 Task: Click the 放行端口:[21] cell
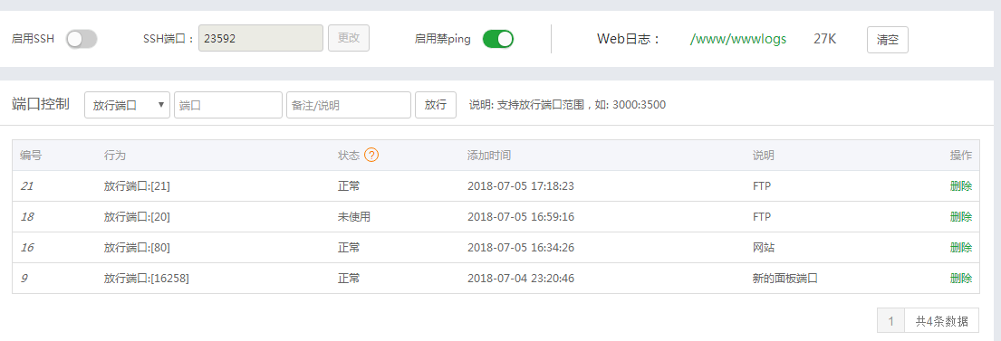[137, 186]
